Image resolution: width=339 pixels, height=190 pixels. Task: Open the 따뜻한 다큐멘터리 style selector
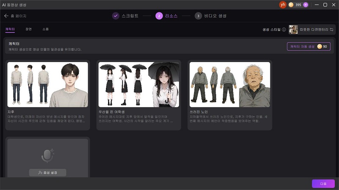tap(312, 30)
